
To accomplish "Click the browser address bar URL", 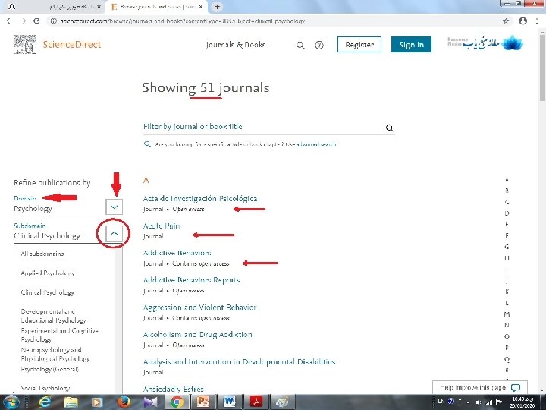I will tap(183, 21).
